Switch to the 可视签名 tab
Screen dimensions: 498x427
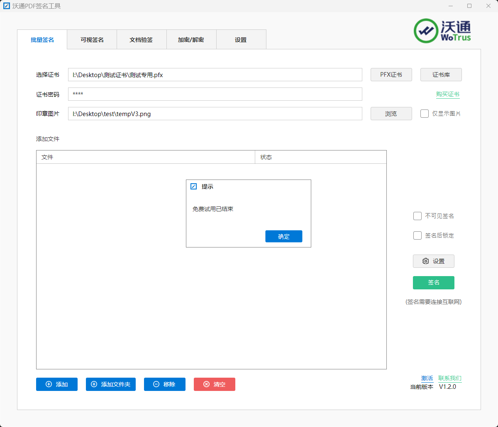[92, 40]
